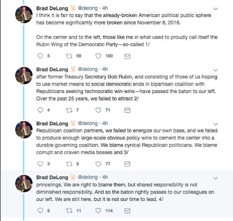Reply to the first tweet ending in 1/
Screen dimensions: 233x221
[40, 56]
